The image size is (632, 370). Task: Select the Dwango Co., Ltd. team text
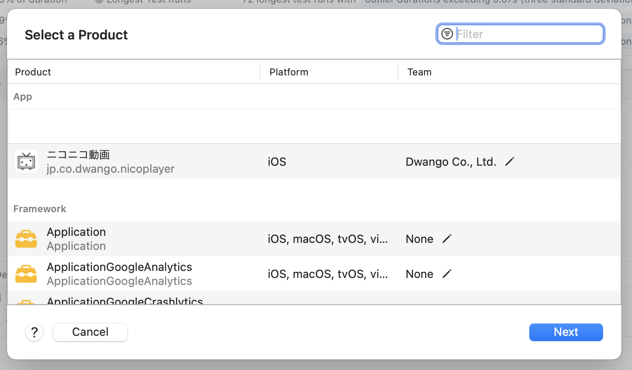point(451,162)
